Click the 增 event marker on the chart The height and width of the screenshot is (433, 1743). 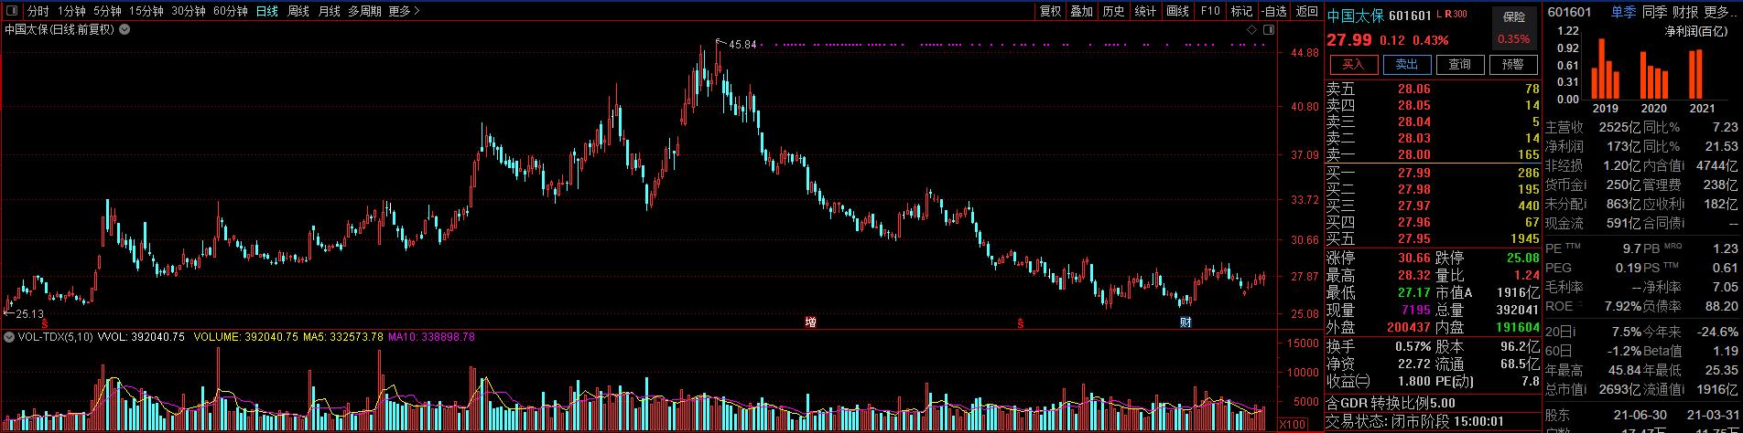(x=810, y=322)
